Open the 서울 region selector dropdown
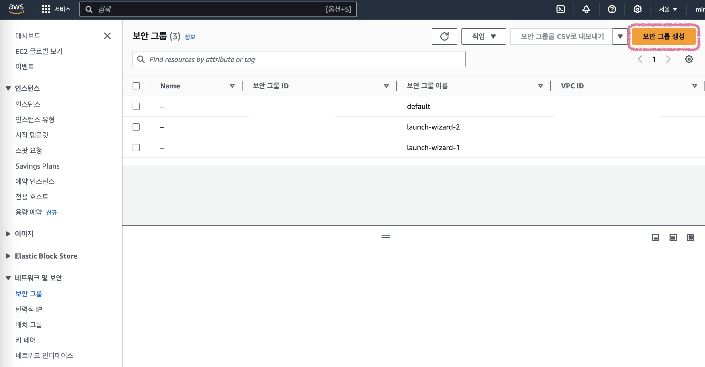Viewport: 705px width, 367px height. click(667, 9)
